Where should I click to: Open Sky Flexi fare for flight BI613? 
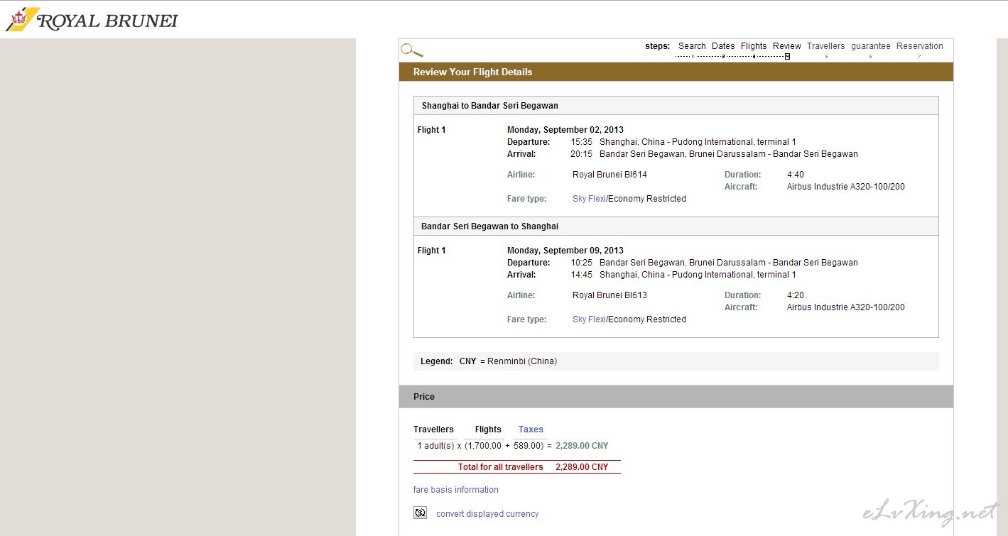(590, 319)
